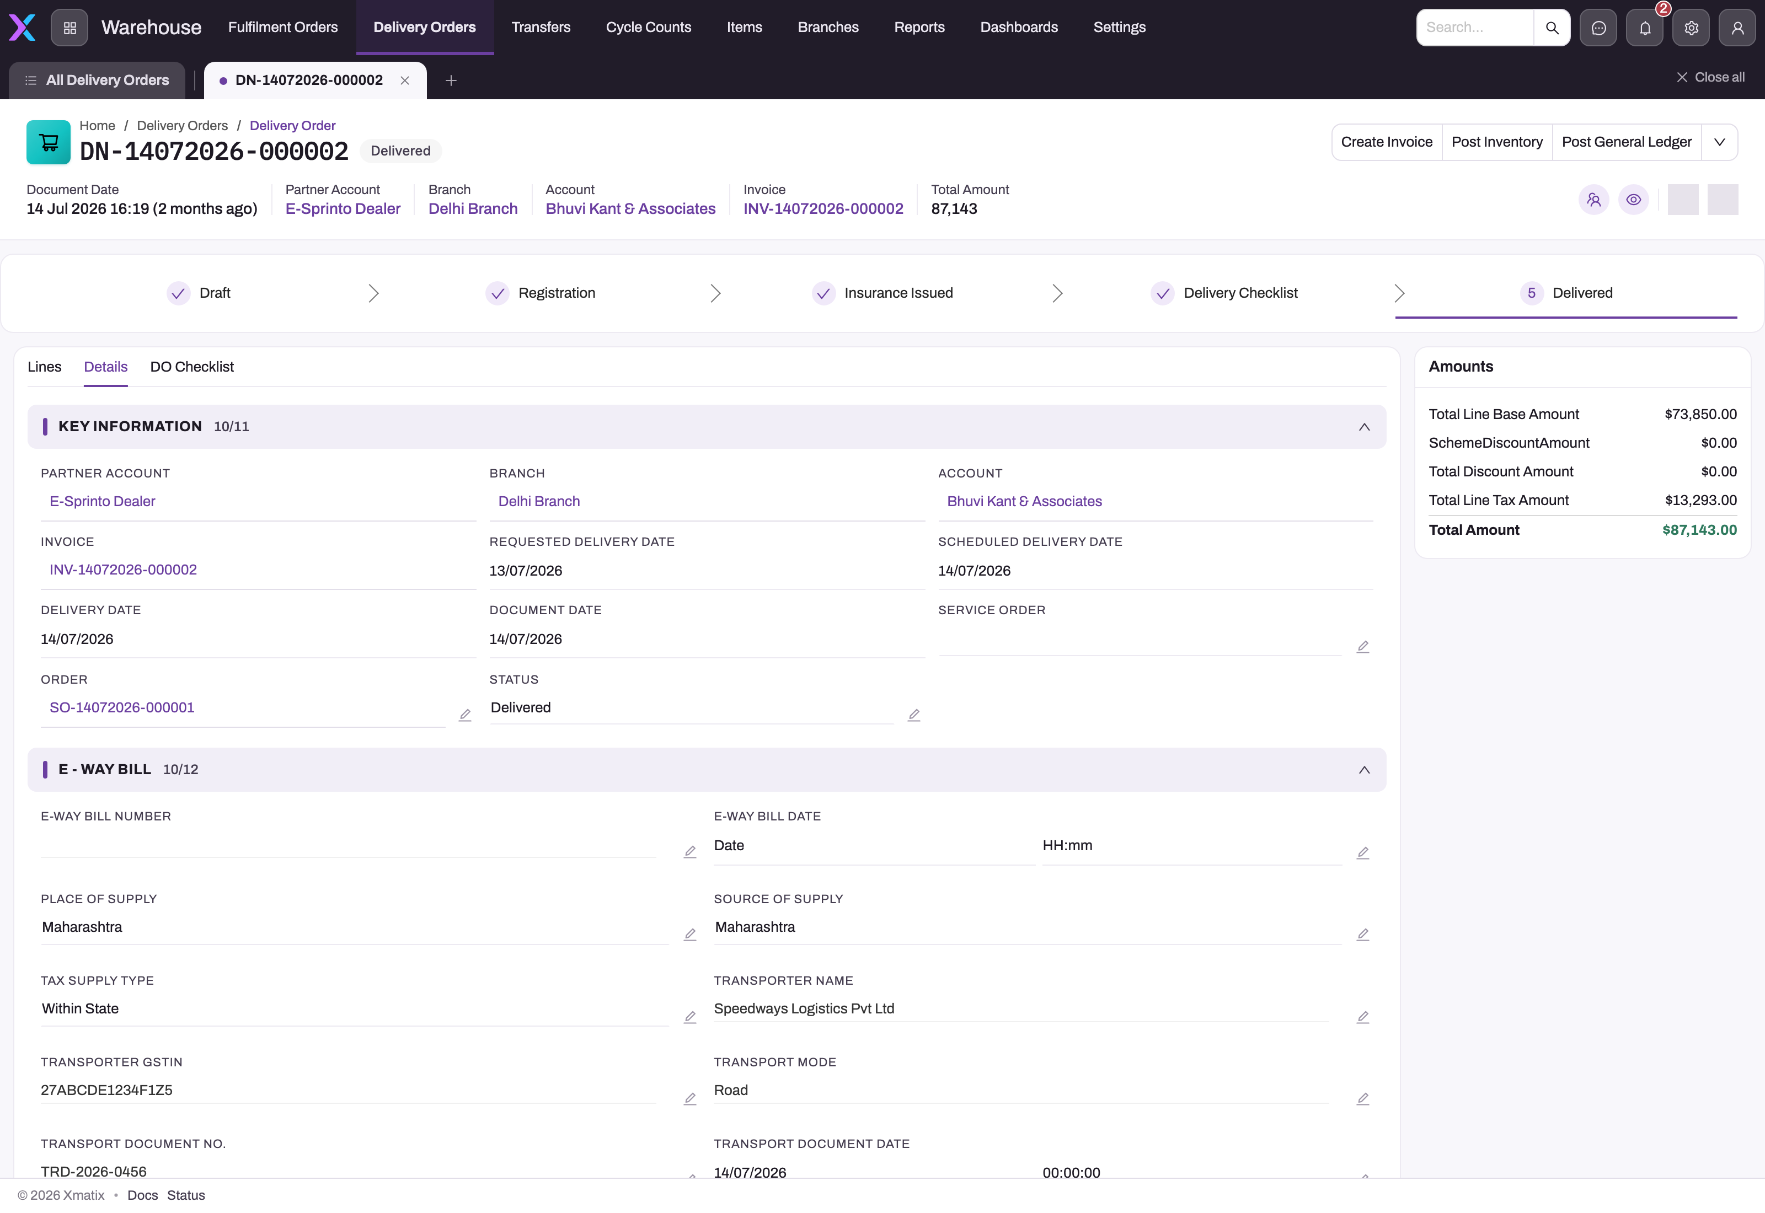Open Items menu
1765x1213 pixels.
pos(744,28)
